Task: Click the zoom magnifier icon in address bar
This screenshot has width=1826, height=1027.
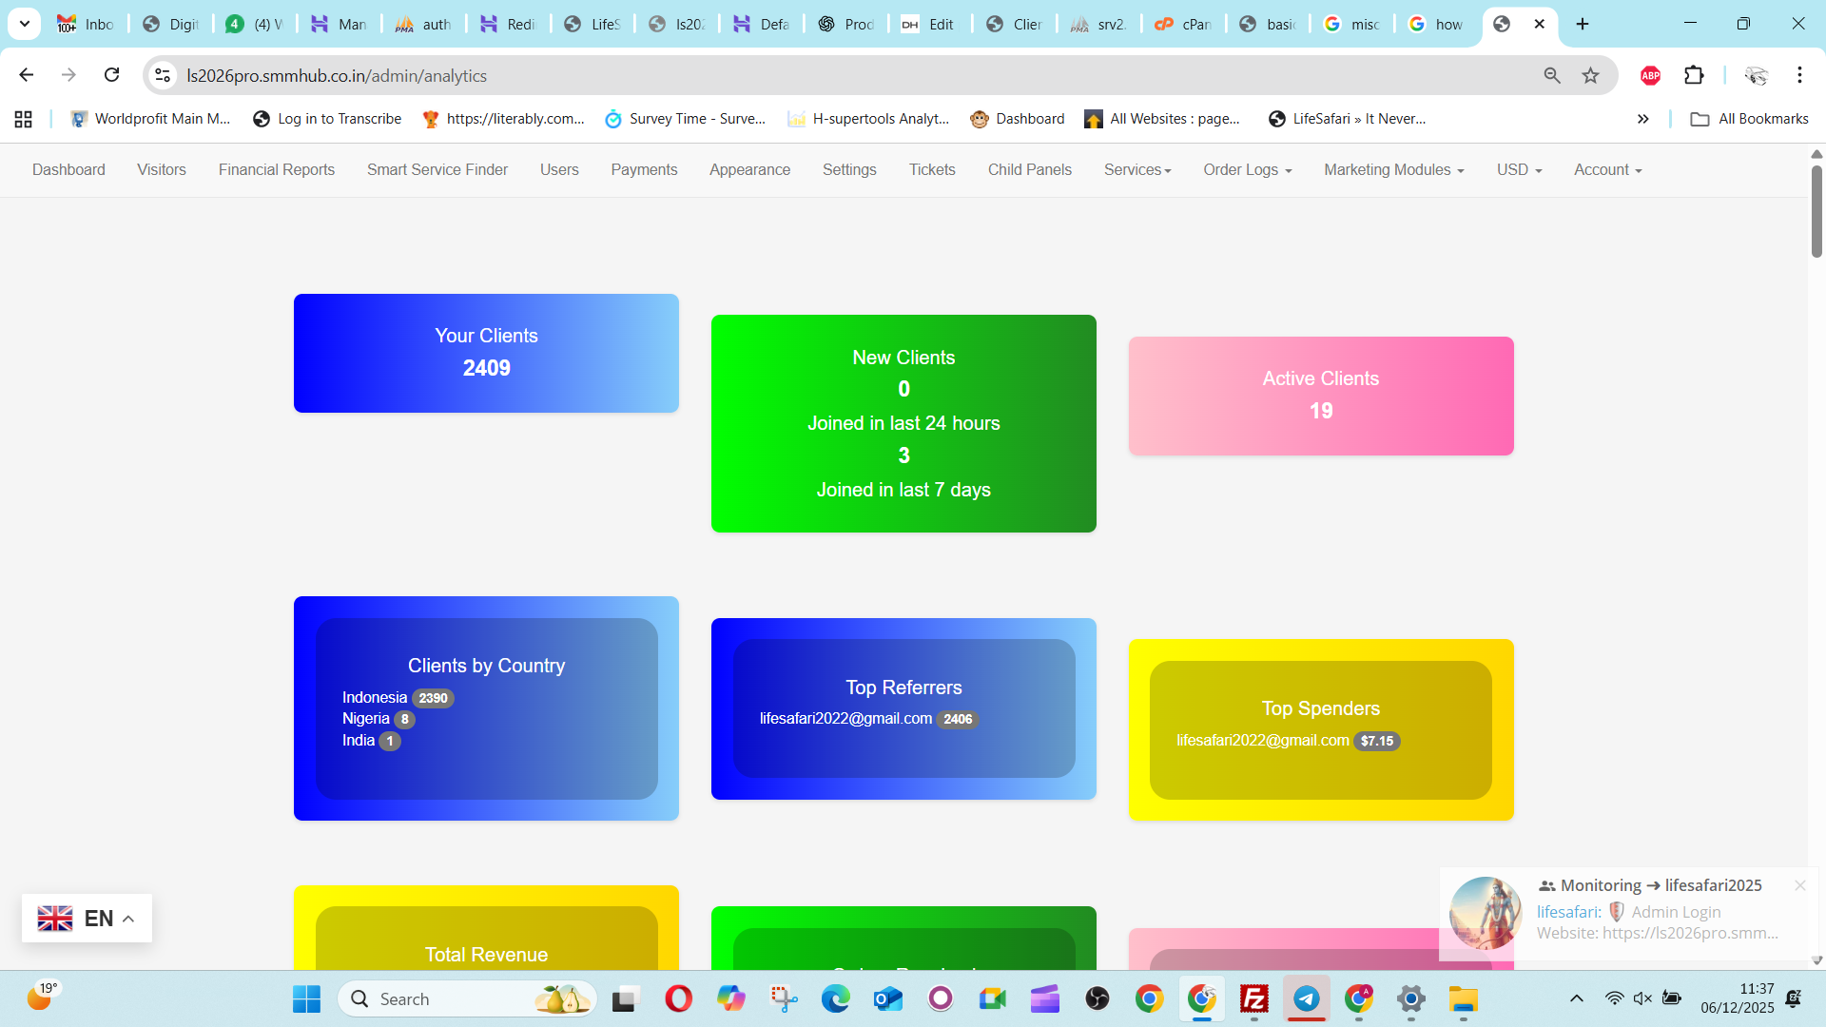Action: 1552,75
